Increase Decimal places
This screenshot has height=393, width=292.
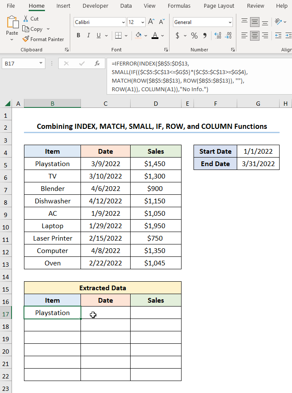point(218,36)
